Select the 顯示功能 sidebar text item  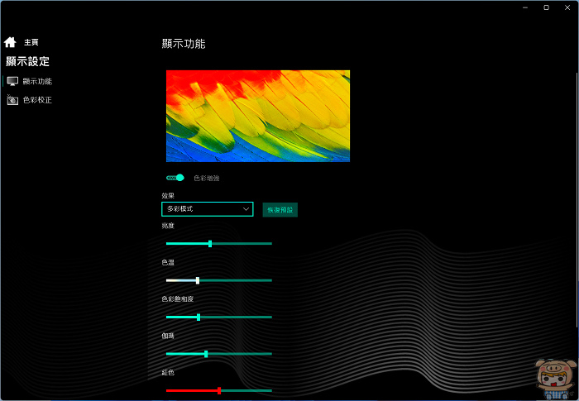[x=37, y=81]
